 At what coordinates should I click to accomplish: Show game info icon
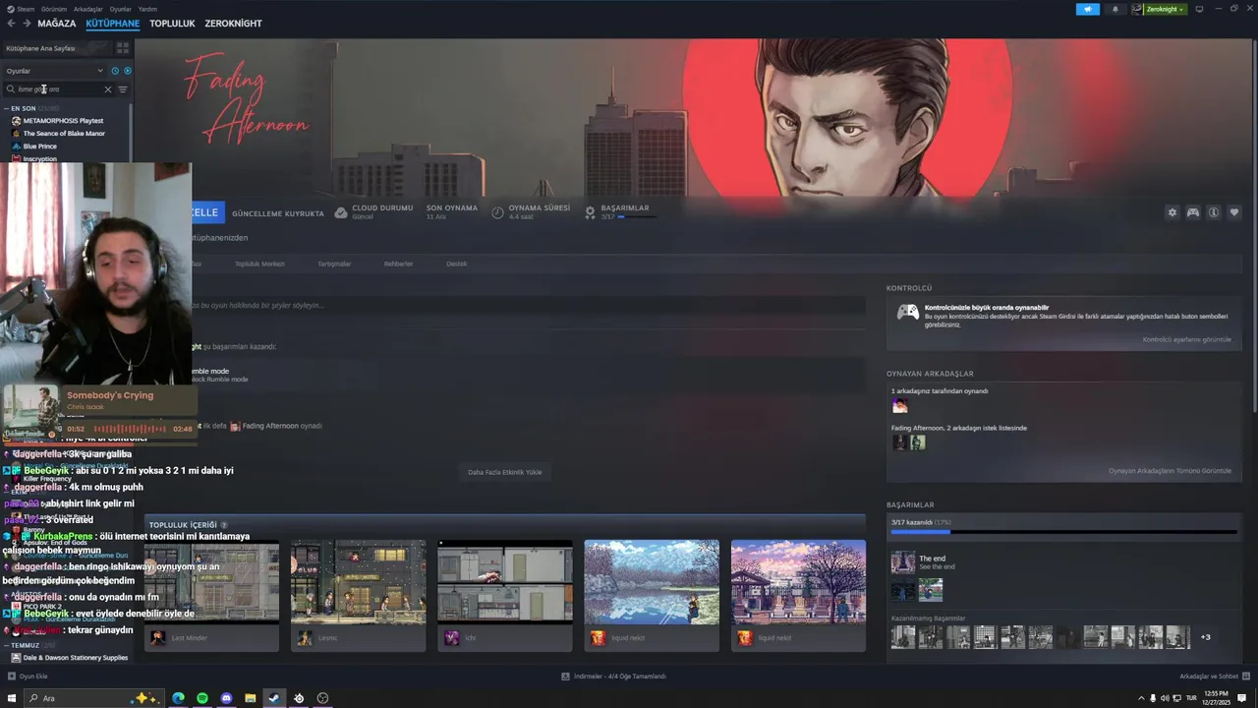pos(1214,212)
